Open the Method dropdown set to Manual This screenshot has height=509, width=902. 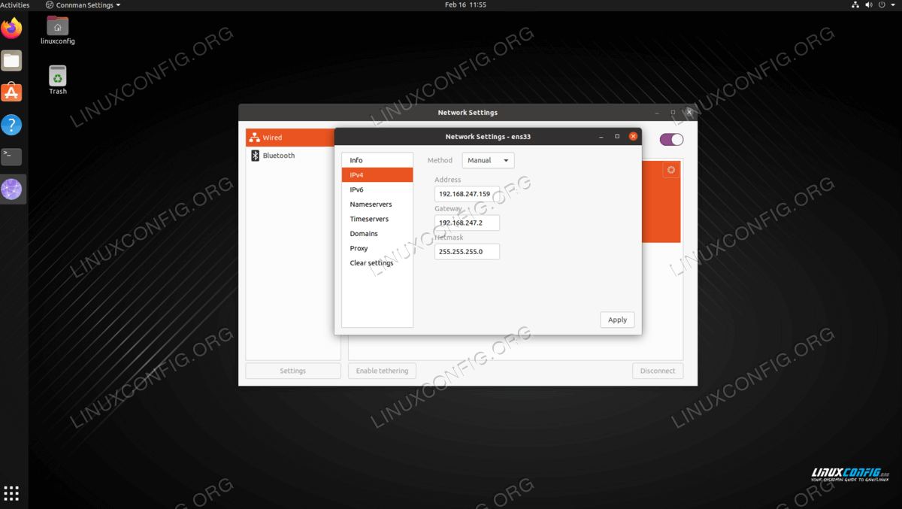pyautogui.click(x=488, y=160)
